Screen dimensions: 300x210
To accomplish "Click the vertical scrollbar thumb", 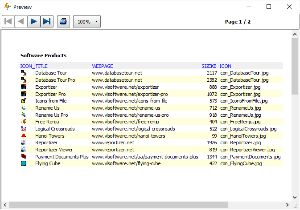I will tap(295, 66).
